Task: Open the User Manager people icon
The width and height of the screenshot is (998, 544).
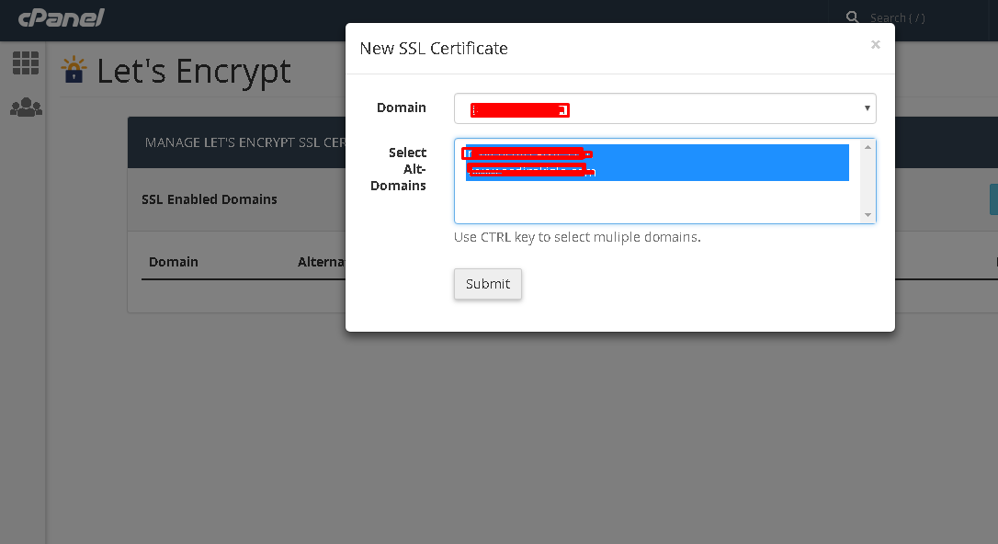Action: [26, 107]
